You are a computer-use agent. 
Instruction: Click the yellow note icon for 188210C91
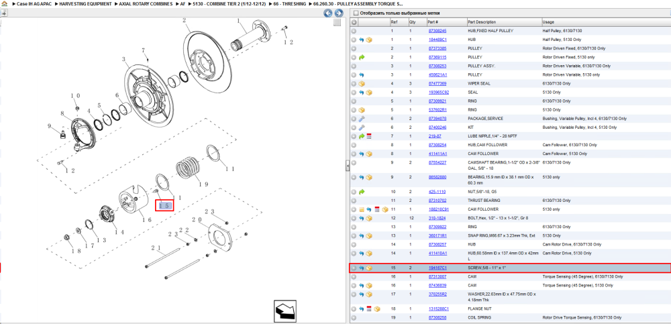362,210
